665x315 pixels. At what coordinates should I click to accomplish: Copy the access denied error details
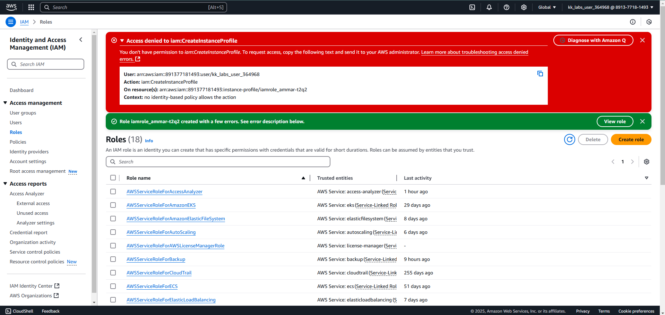[x=540, y=74]
